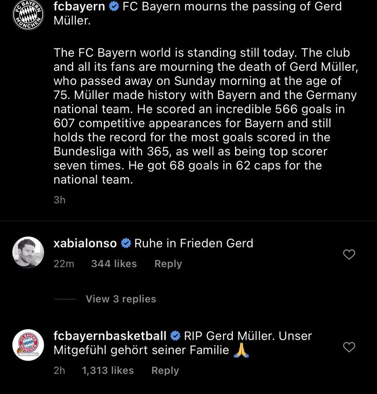Click the 22m timestamp on the comment
377x394 pixels.
64,264
